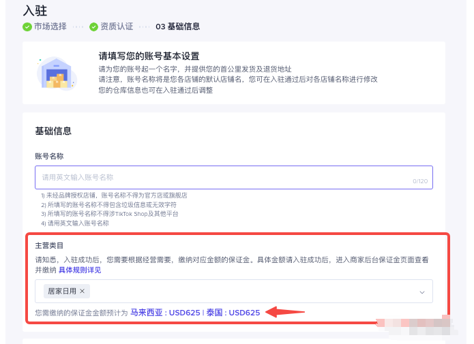Click the 0/120 character counter
The image size is (474, 344).
pyautogui.click(x=420, y=181)
